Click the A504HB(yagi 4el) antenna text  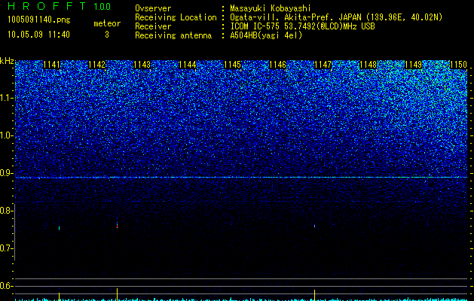[x=266, y=35]
